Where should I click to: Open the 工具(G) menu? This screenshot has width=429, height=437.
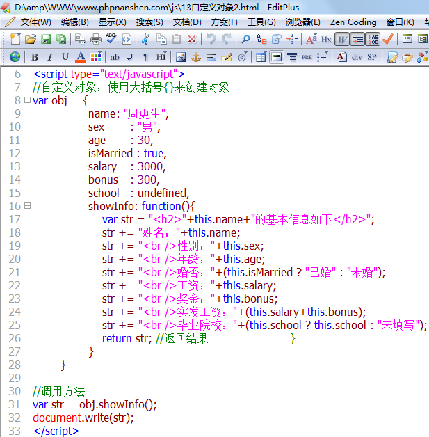(261, 22)
